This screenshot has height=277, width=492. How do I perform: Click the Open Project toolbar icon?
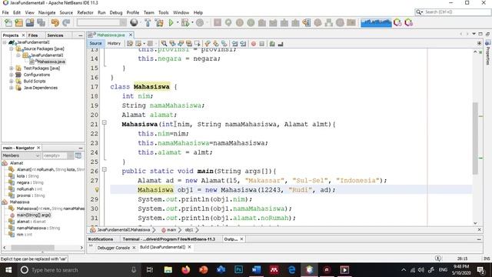click(30, 22)
